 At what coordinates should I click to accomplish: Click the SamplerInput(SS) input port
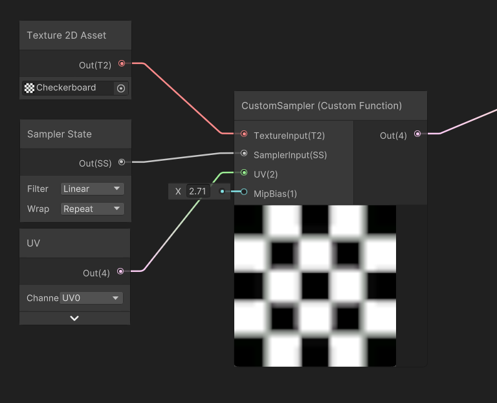point(244,154)
